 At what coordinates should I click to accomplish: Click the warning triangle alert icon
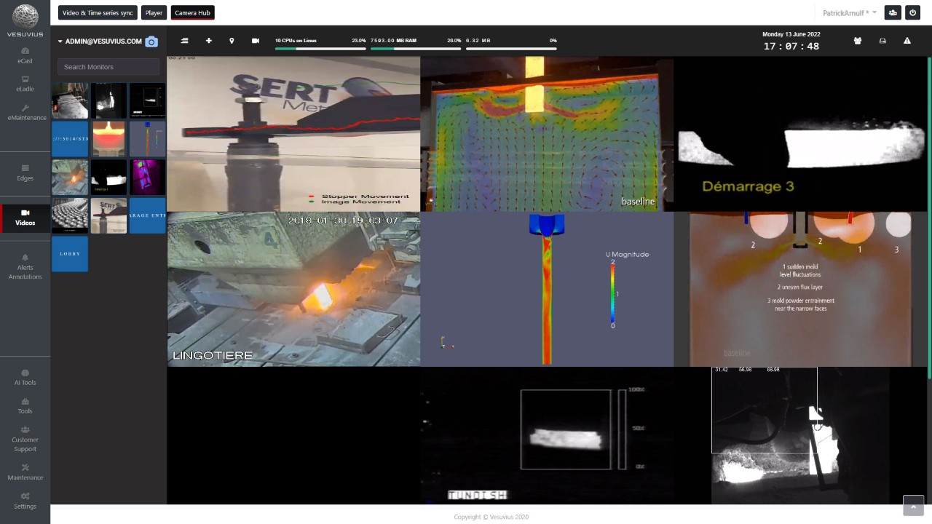pos(907,41)
